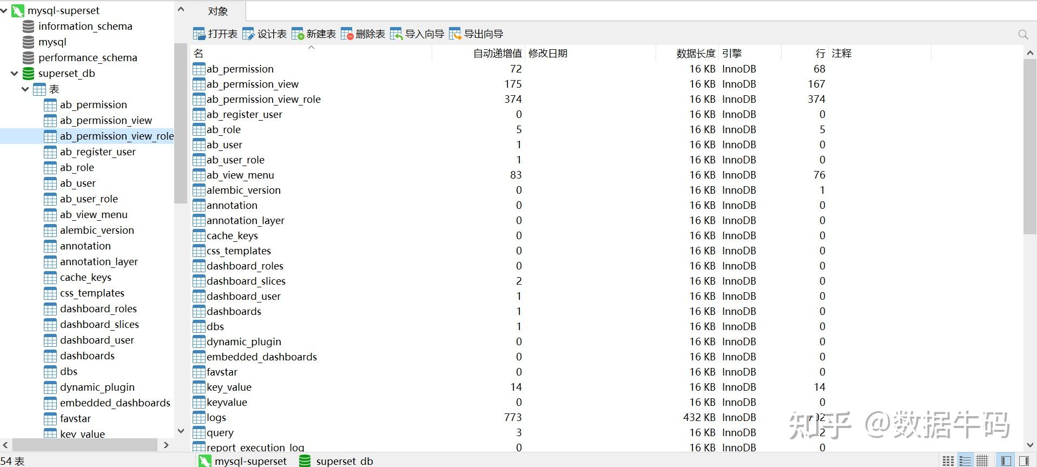Select dashboard_slices in the tree
This screenshot has height=467, width=1037.
coord(100,324)
